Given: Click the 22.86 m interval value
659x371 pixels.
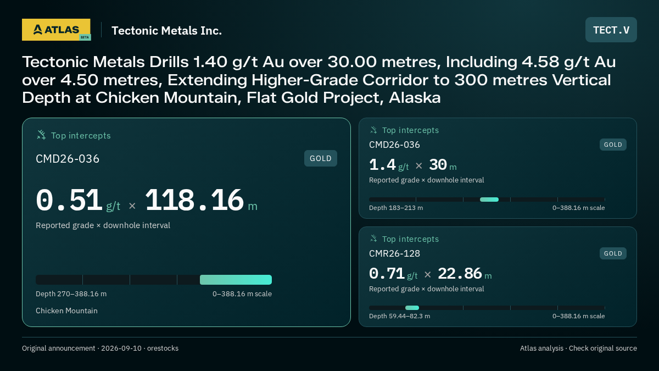Looking at the screenshot, I should pyautogui.click(x=465, y=274).
